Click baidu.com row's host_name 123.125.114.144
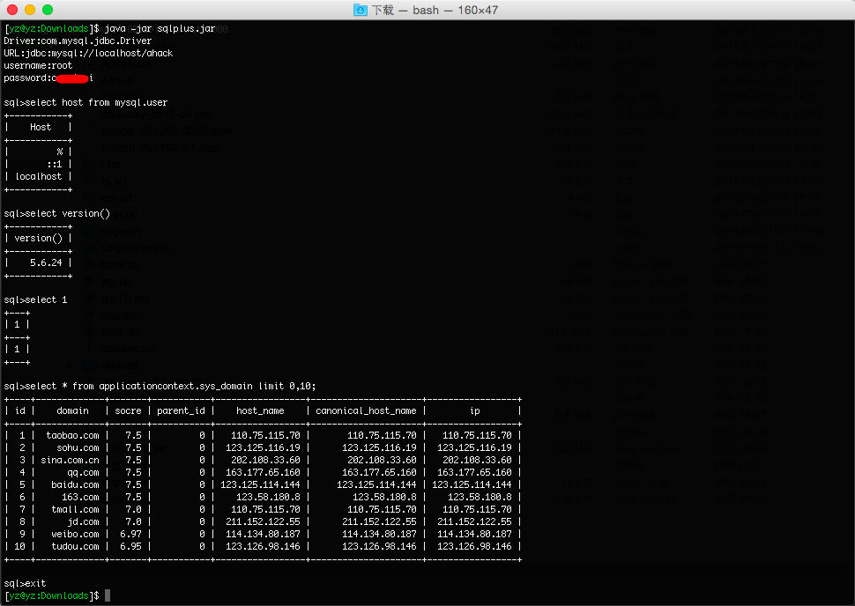855x606 pixels. (260, 484)
